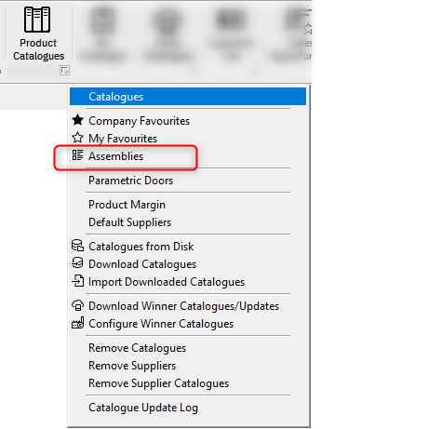Image resolution: width=441 pixels, height=429 pixels.
Task: Click the Catalogues from Disk database icon
Action: click(x=77, y=246)
